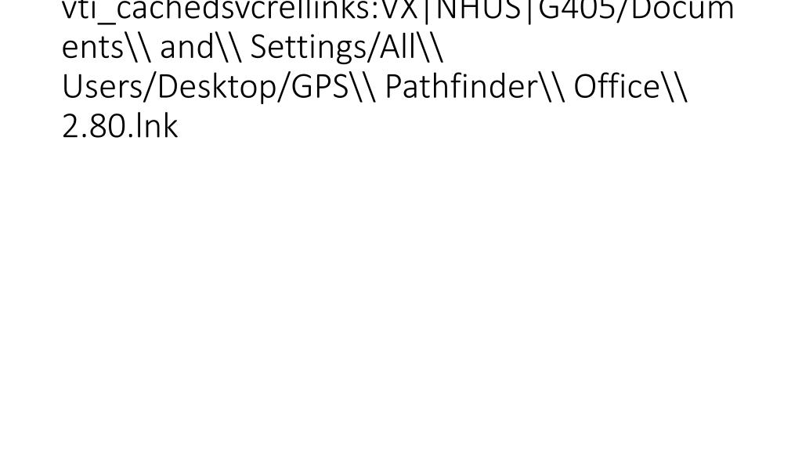Click the pipe character between VX and NHUS

[427, 10]
